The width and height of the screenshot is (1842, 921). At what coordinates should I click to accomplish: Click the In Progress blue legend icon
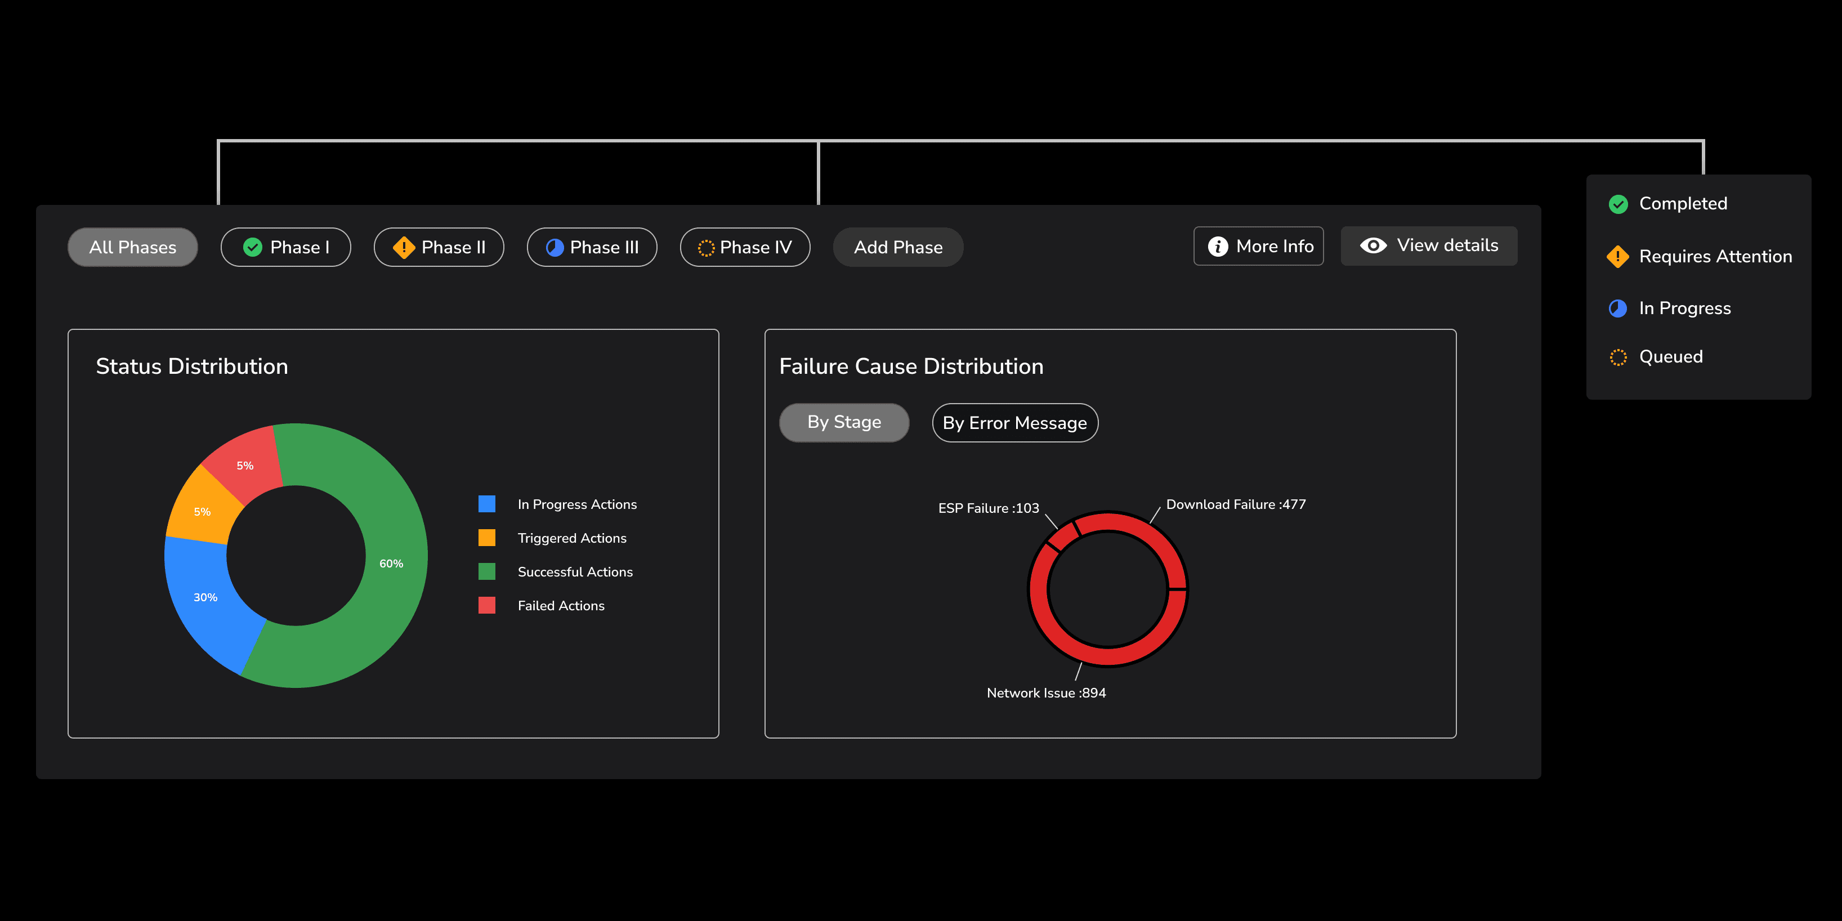1617,308
